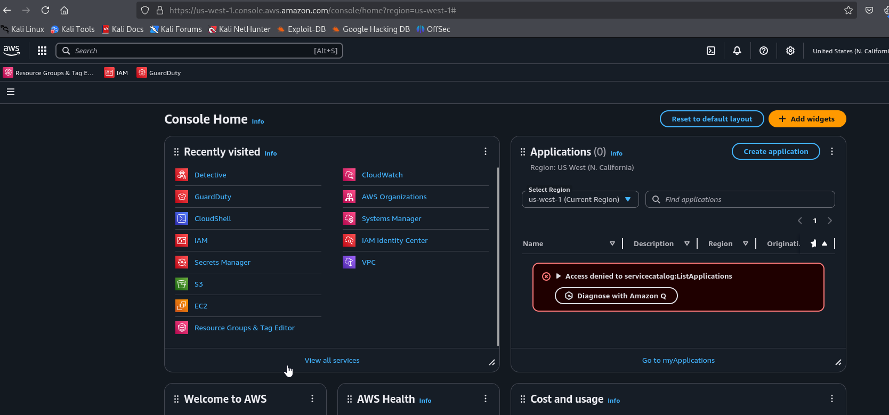889x415 pixels.
Task: Open Welcome to AWS widget options menu
Action: click(312, 398)
